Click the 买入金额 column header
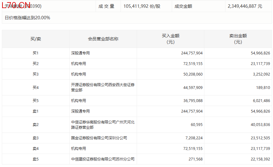 coord(171,39)
